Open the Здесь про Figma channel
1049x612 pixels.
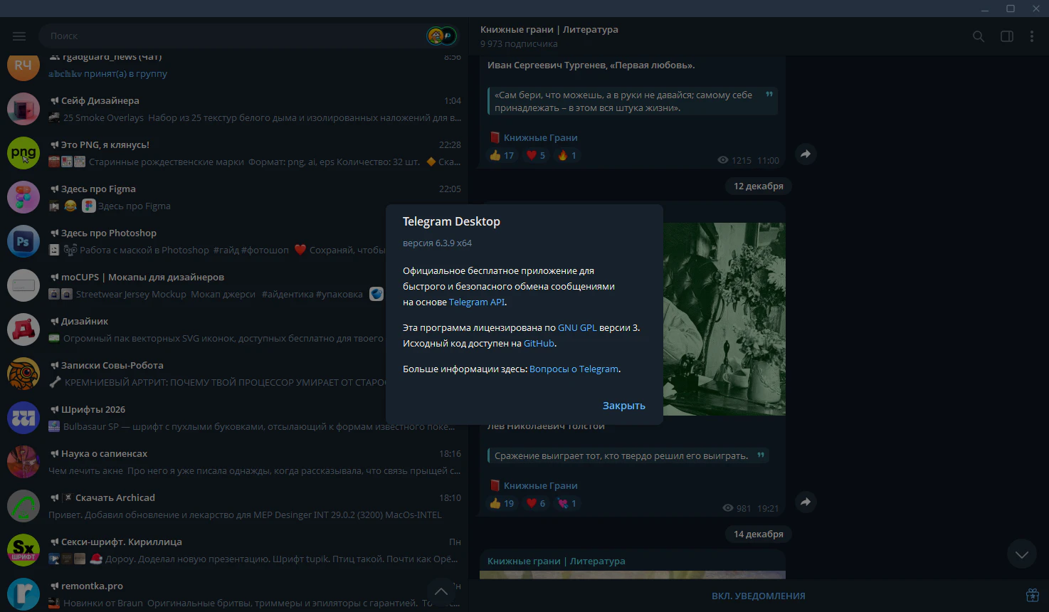point(235,197)
